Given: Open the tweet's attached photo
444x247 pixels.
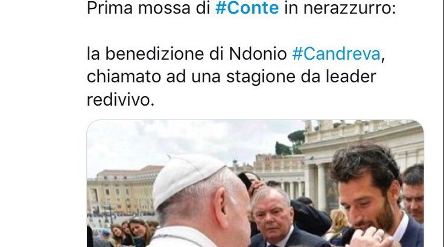Looking at the screenshot, I should tap(255, 183).
